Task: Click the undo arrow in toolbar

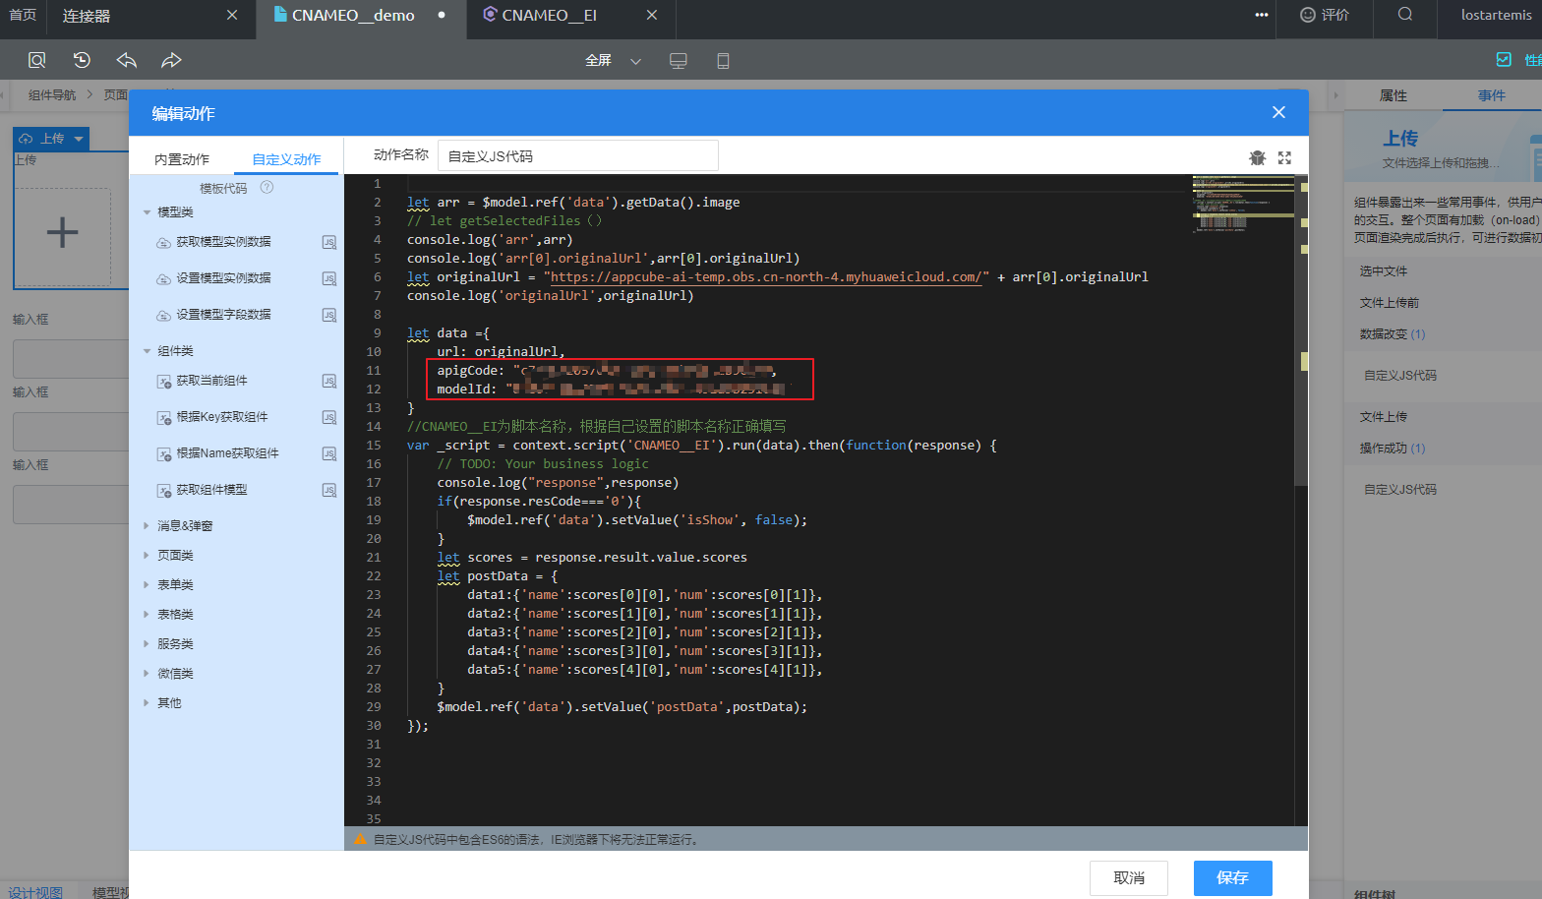Action: coord(127,60)
